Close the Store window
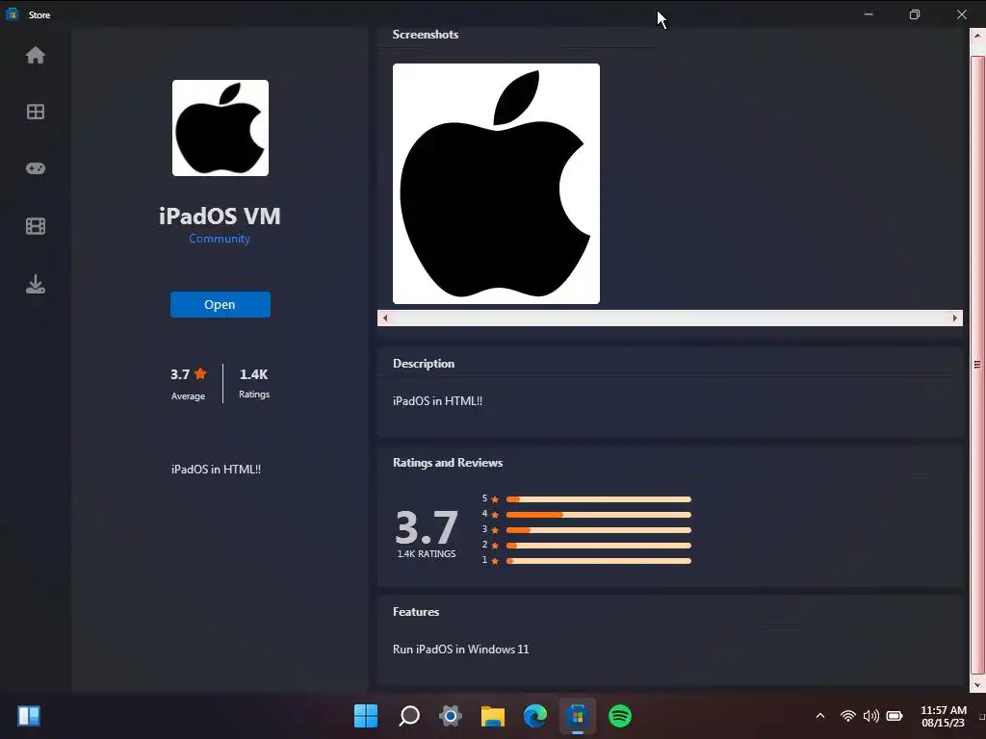This screenshot has width=986, height=739. click(x=962, y=13)
